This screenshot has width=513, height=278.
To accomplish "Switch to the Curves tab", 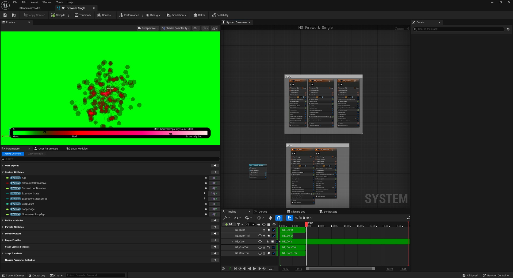I will pos(261,212).
